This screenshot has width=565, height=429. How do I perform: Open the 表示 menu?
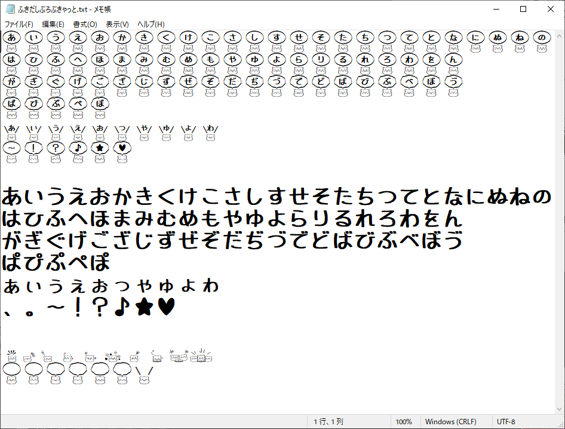click(117, 24)
